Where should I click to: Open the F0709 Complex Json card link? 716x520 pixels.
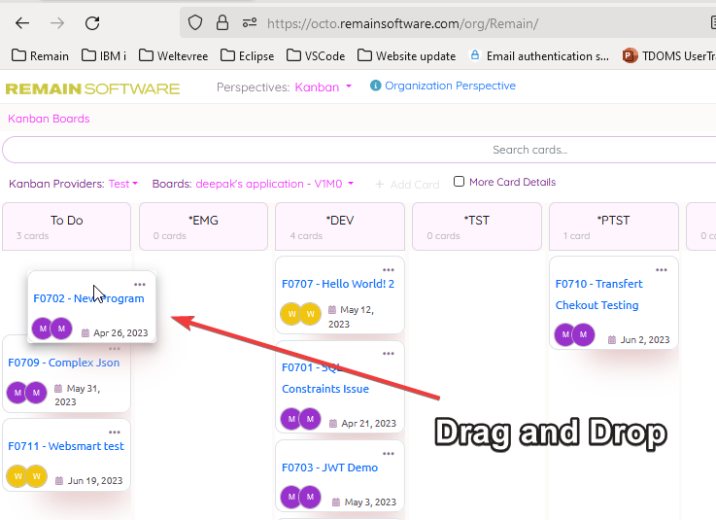pos(64,363)
